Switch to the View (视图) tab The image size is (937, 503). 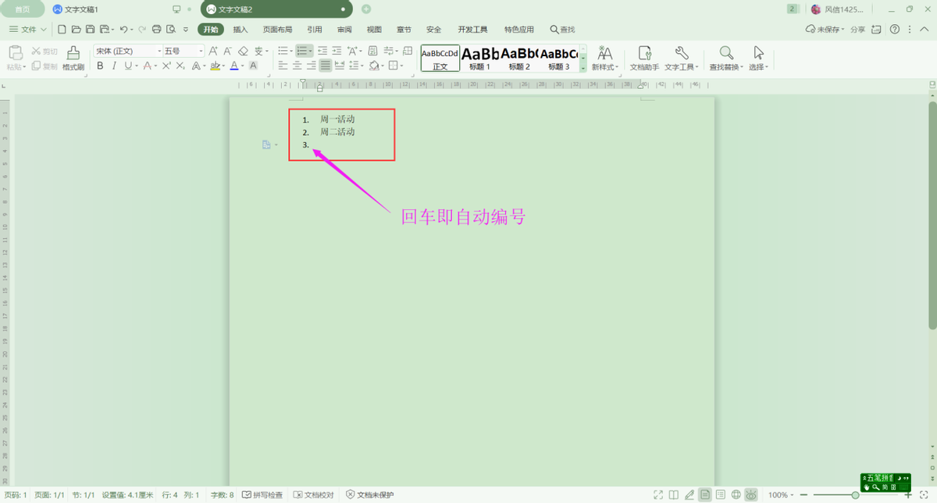[x=374, y=30]
